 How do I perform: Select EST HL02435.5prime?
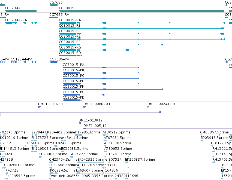click(x=67, y=143)
